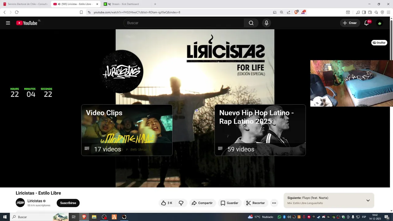The width and height of the screenshot is (393, 221).
Task: Click the YouTube Buscar search field
Action: (x=184, y=23)
